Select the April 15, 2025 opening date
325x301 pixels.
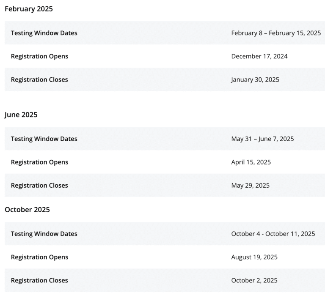(x=251, y=162)
